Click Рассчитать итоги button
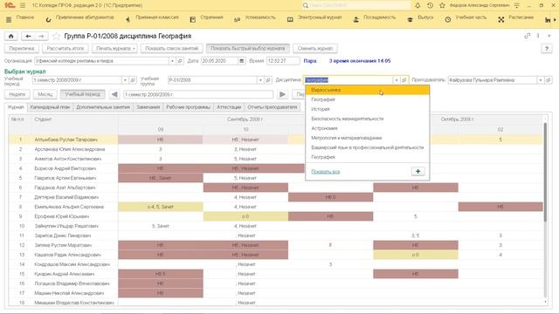This screenshot has width=559, height=314. click(66, 49)
